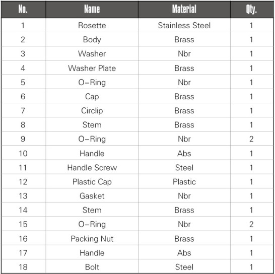The image size is (275, 274).
Task: Select the Body name cell
Action: click(x=92, y=39)
